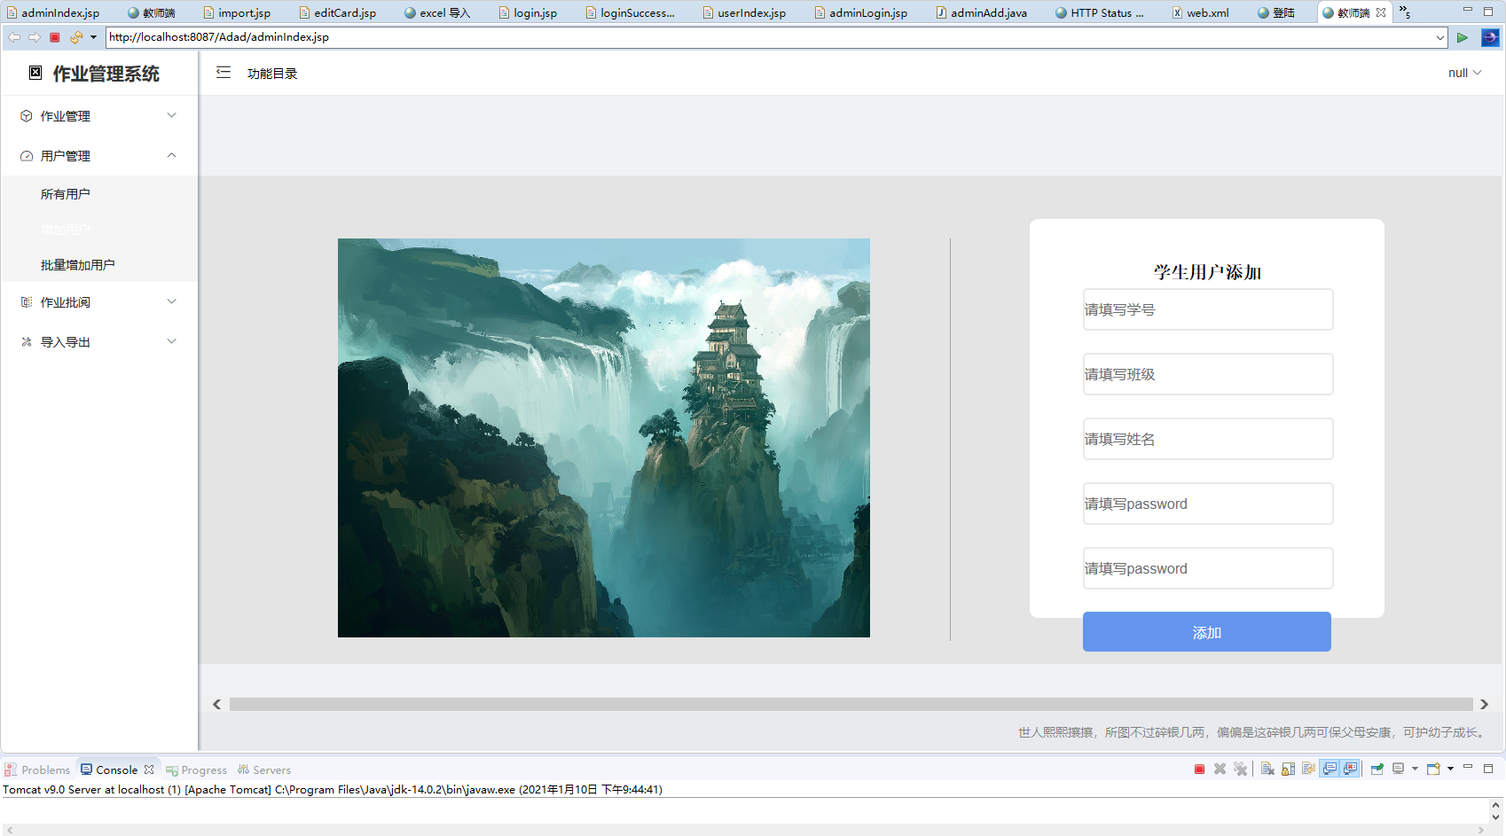
Task: Click the 作业管理系统 logo icon
Action: (35, 73)
